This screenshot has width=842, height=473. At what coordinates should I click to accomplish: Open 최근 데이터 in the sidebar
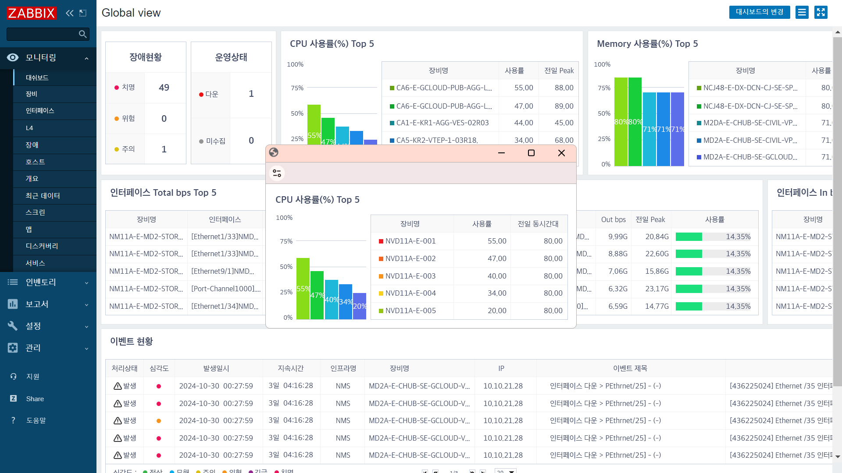55,196
